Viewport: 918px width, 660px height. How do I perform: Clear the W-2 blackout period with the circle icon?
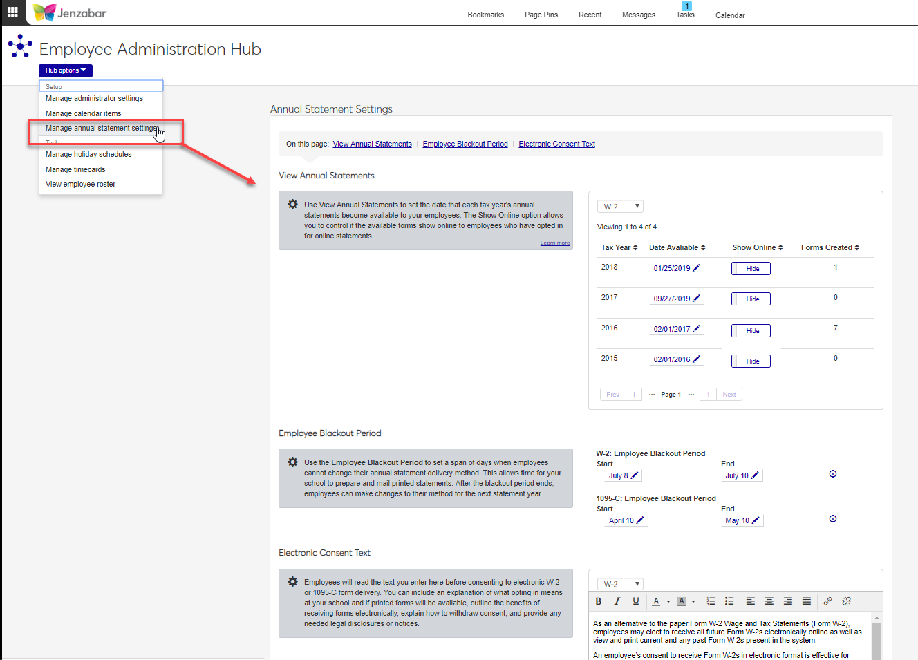[x=833, y=474]
